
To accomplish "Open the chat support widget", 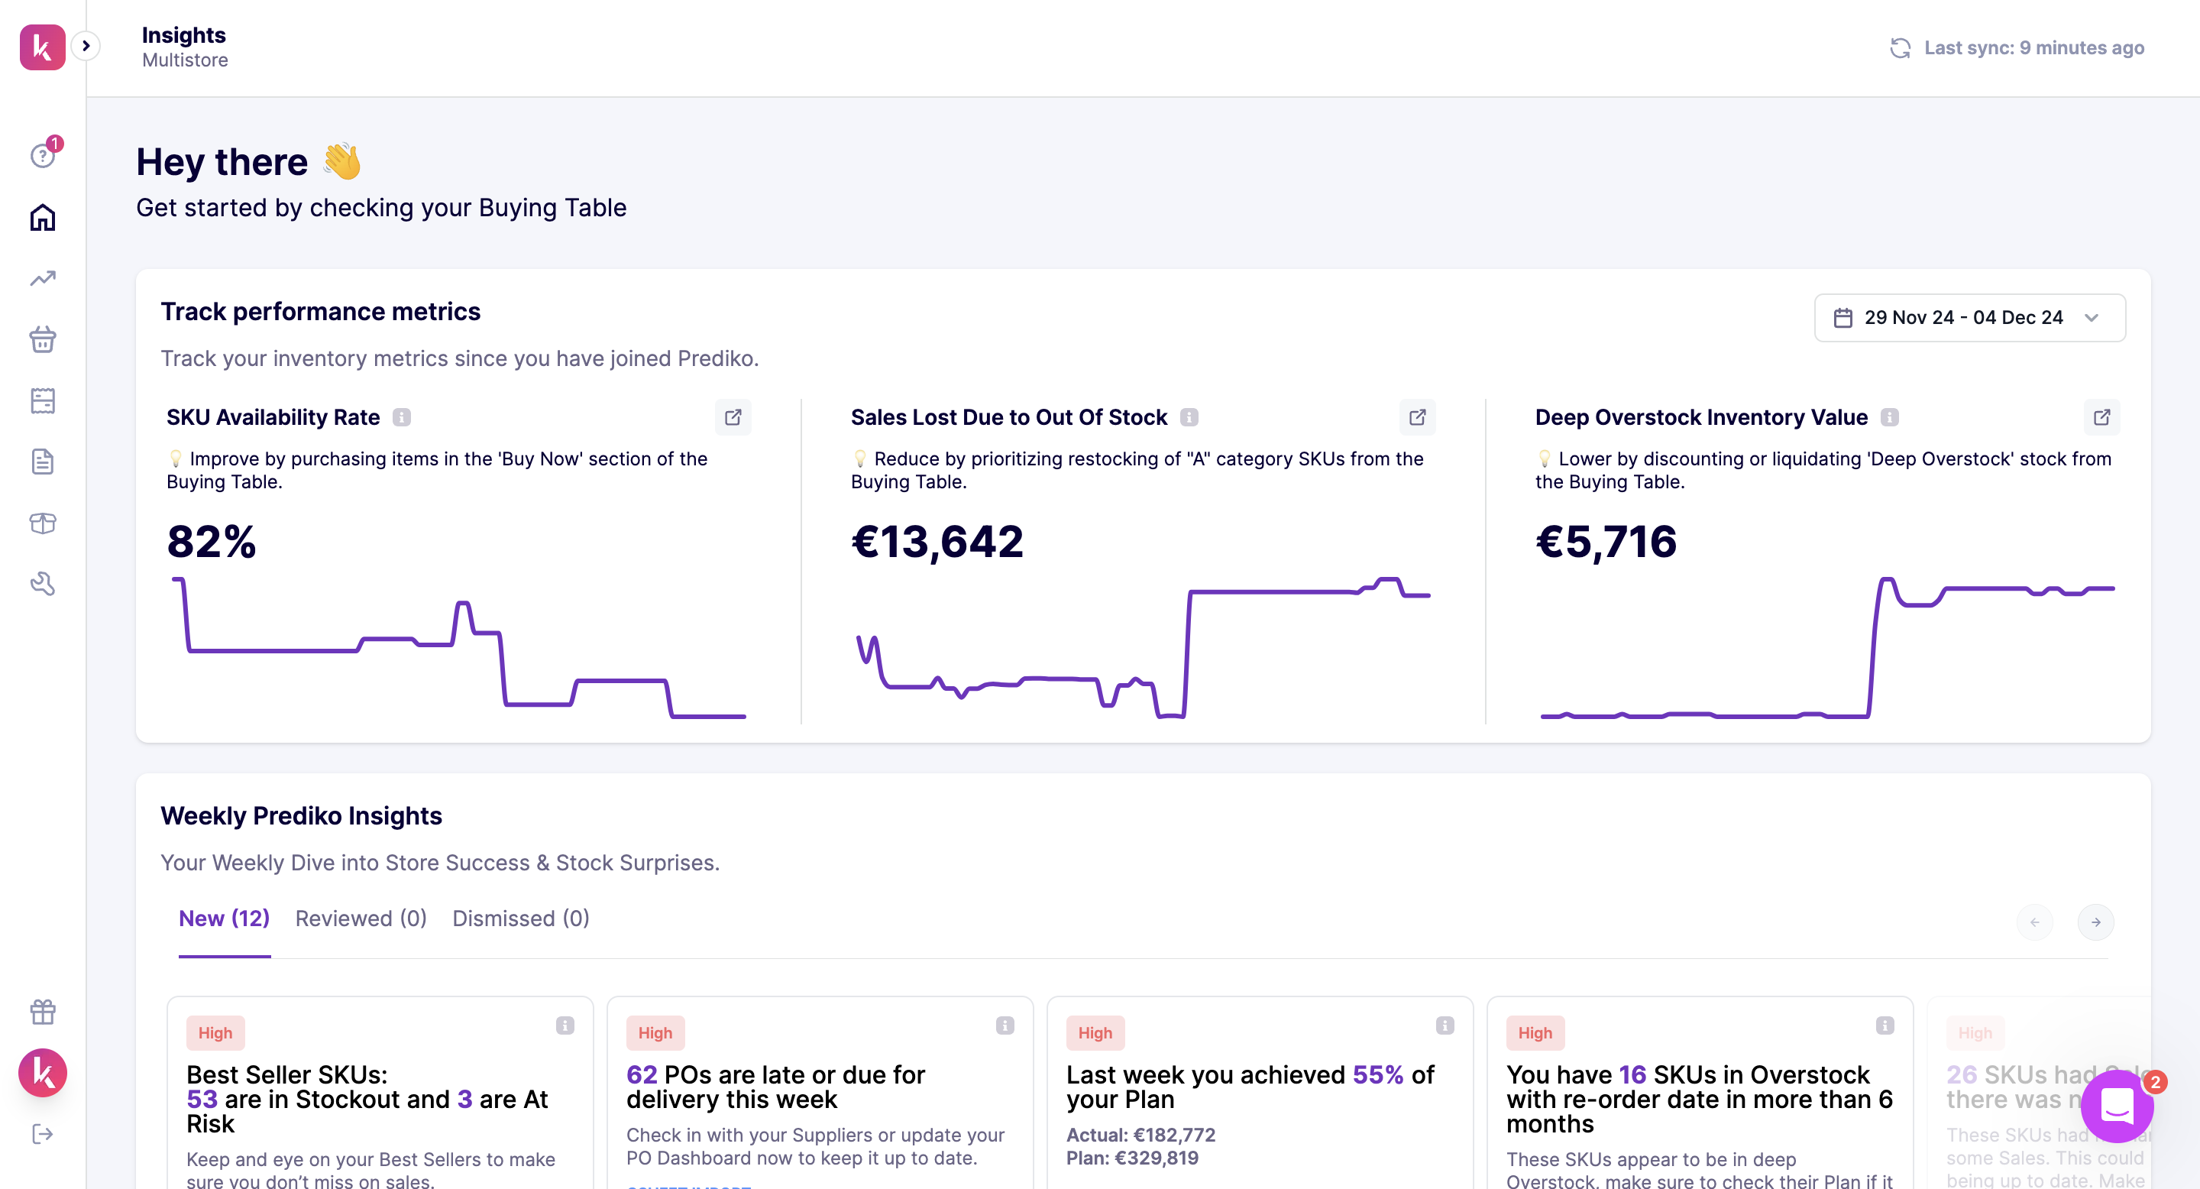I will point(2116,1107).
